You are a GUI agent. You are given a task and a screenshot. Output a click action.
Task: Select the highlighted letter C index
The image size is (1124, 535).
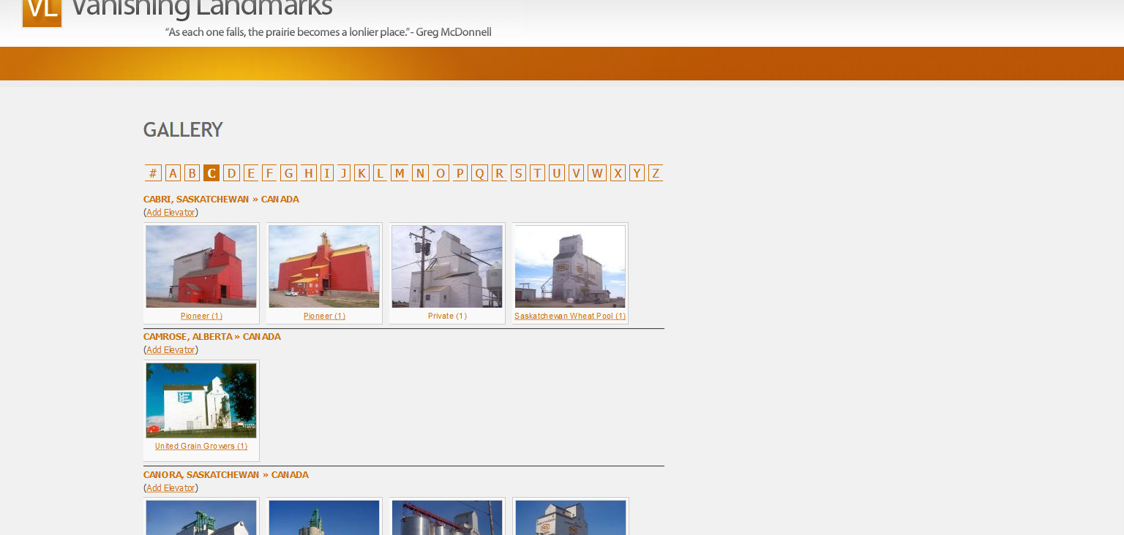211,173
